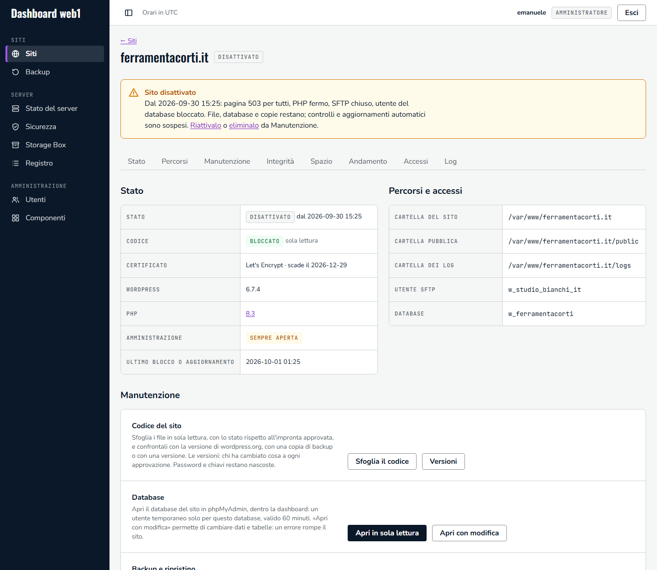View the Log tab
657x570 pixels.
(450, 161)
